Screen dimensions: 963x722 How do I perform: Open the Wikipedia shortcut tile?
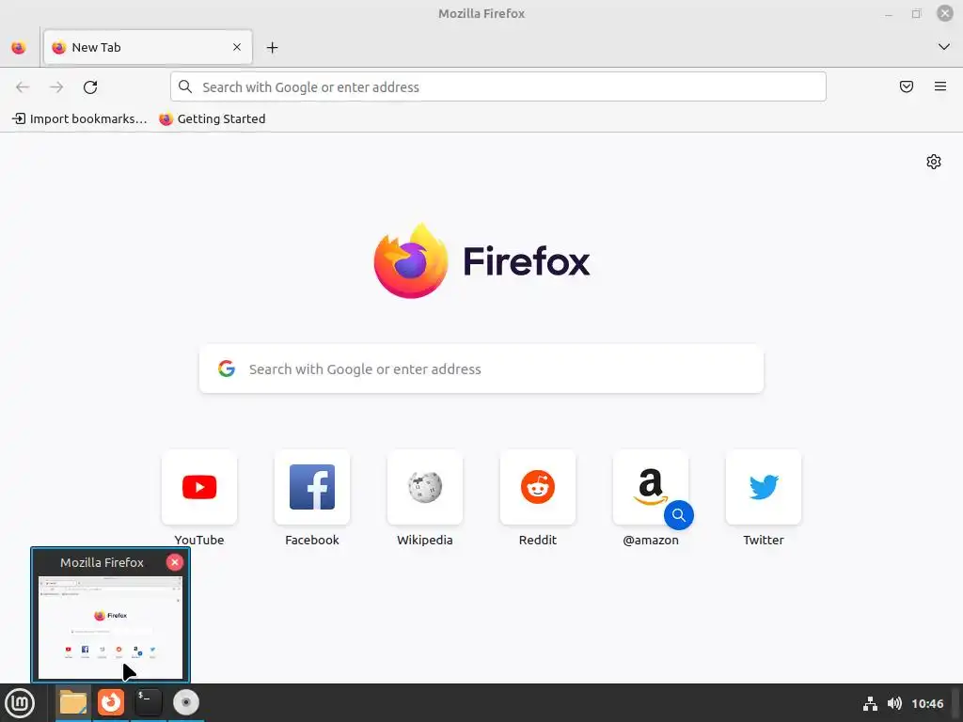coord(425,487)
